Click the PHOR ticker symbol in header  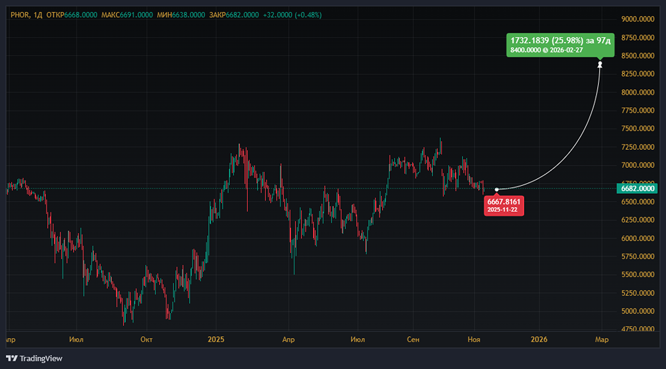coord(20,15)
